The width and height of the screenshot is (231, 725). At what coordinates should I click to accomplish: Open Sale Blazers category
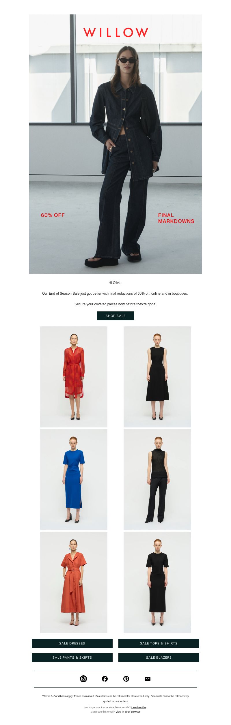point(159,657)
